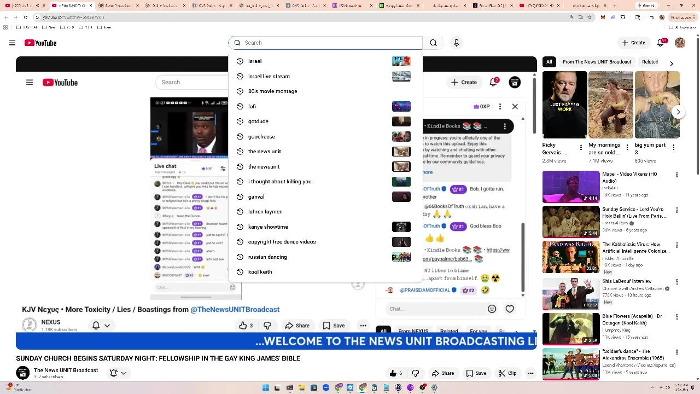Toggle the heart reaction in video's chat bar

click(x=510, y=309)
